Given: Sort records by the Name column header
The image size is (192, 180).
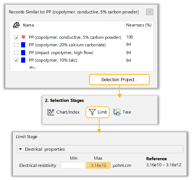Looking at the screenshot, I should (29, 25).
